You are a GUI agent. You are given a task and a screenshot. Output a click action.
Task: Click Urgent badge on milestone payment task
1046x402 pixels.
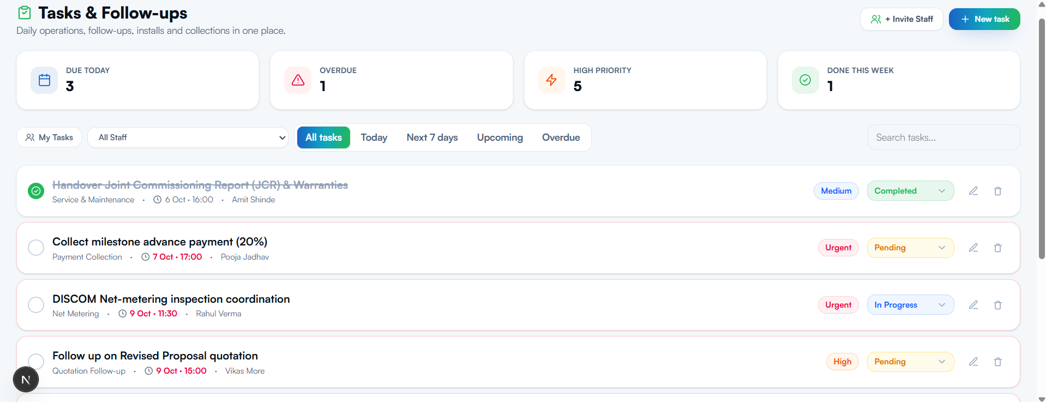[x=838, y=248]
